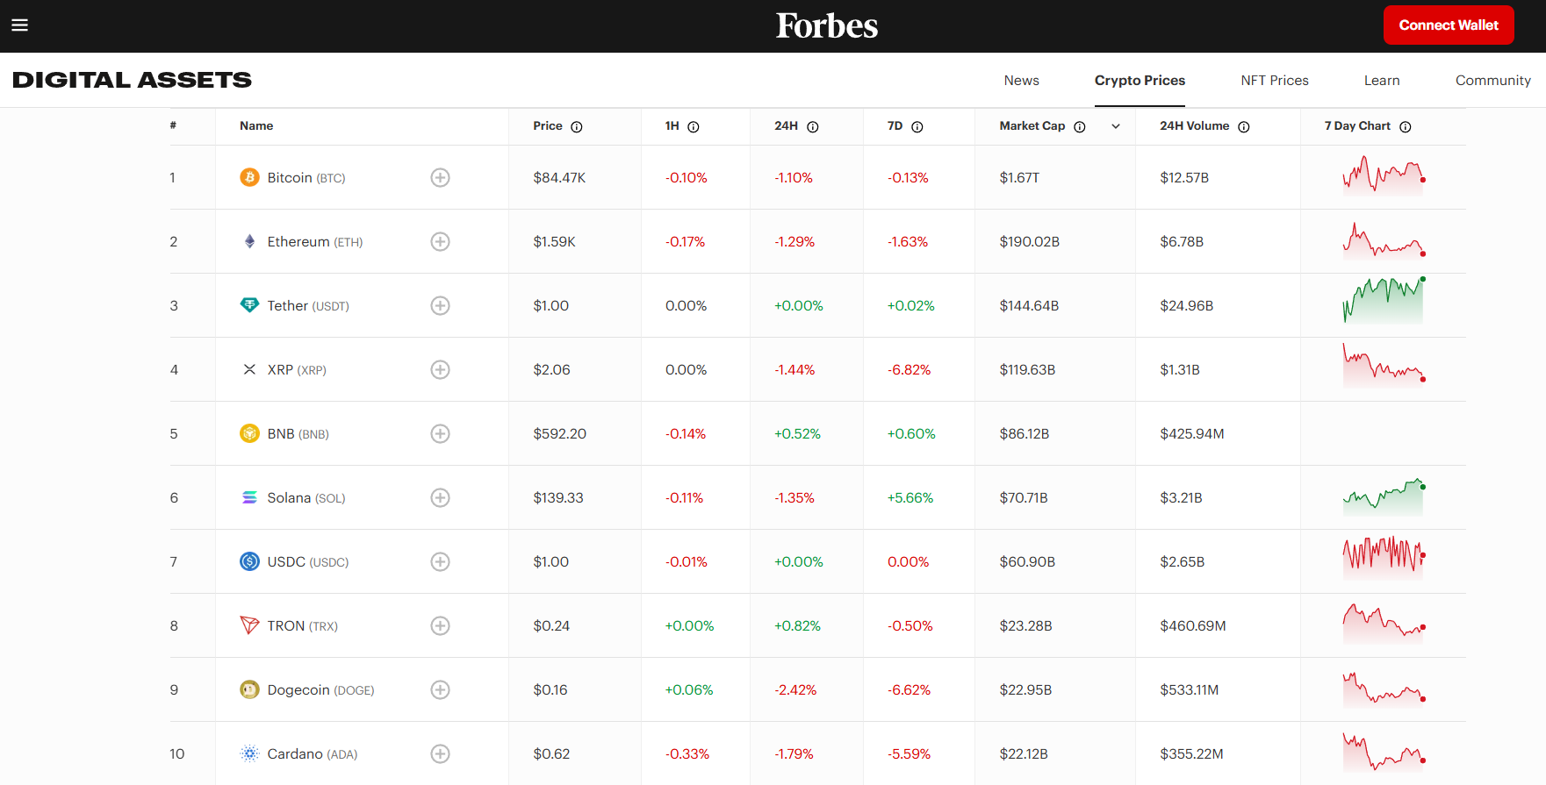The width and height of the screenshot is (1546, 785).
Task: Open the Learn tab
Action: [x=1382, y=81]
